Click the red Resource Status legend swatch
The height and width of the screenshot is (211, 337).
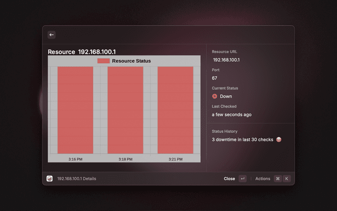point(103,61)
